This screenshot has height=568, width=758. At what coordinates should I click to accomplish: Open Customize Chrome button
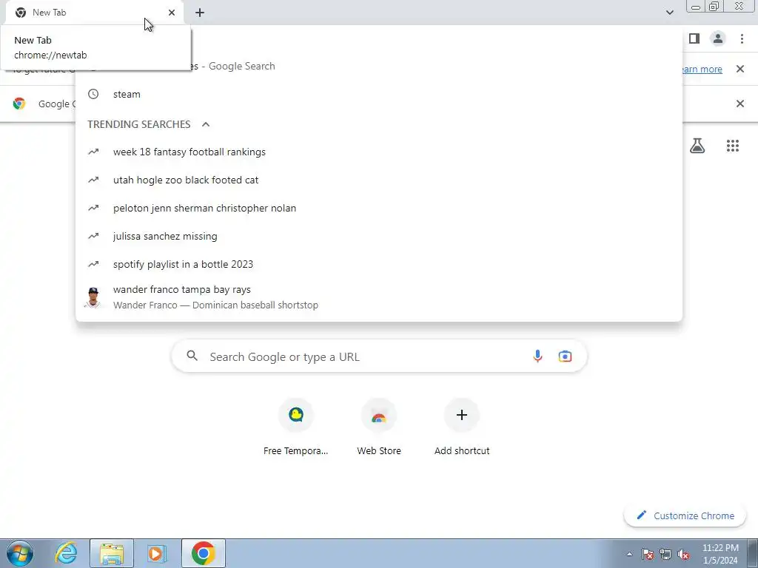pos(685,515)
